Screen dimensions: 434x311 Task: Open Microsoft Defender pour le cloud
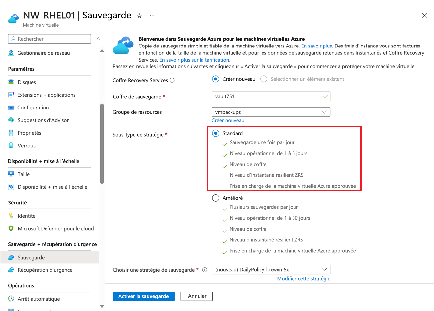(x=11, y=228)
